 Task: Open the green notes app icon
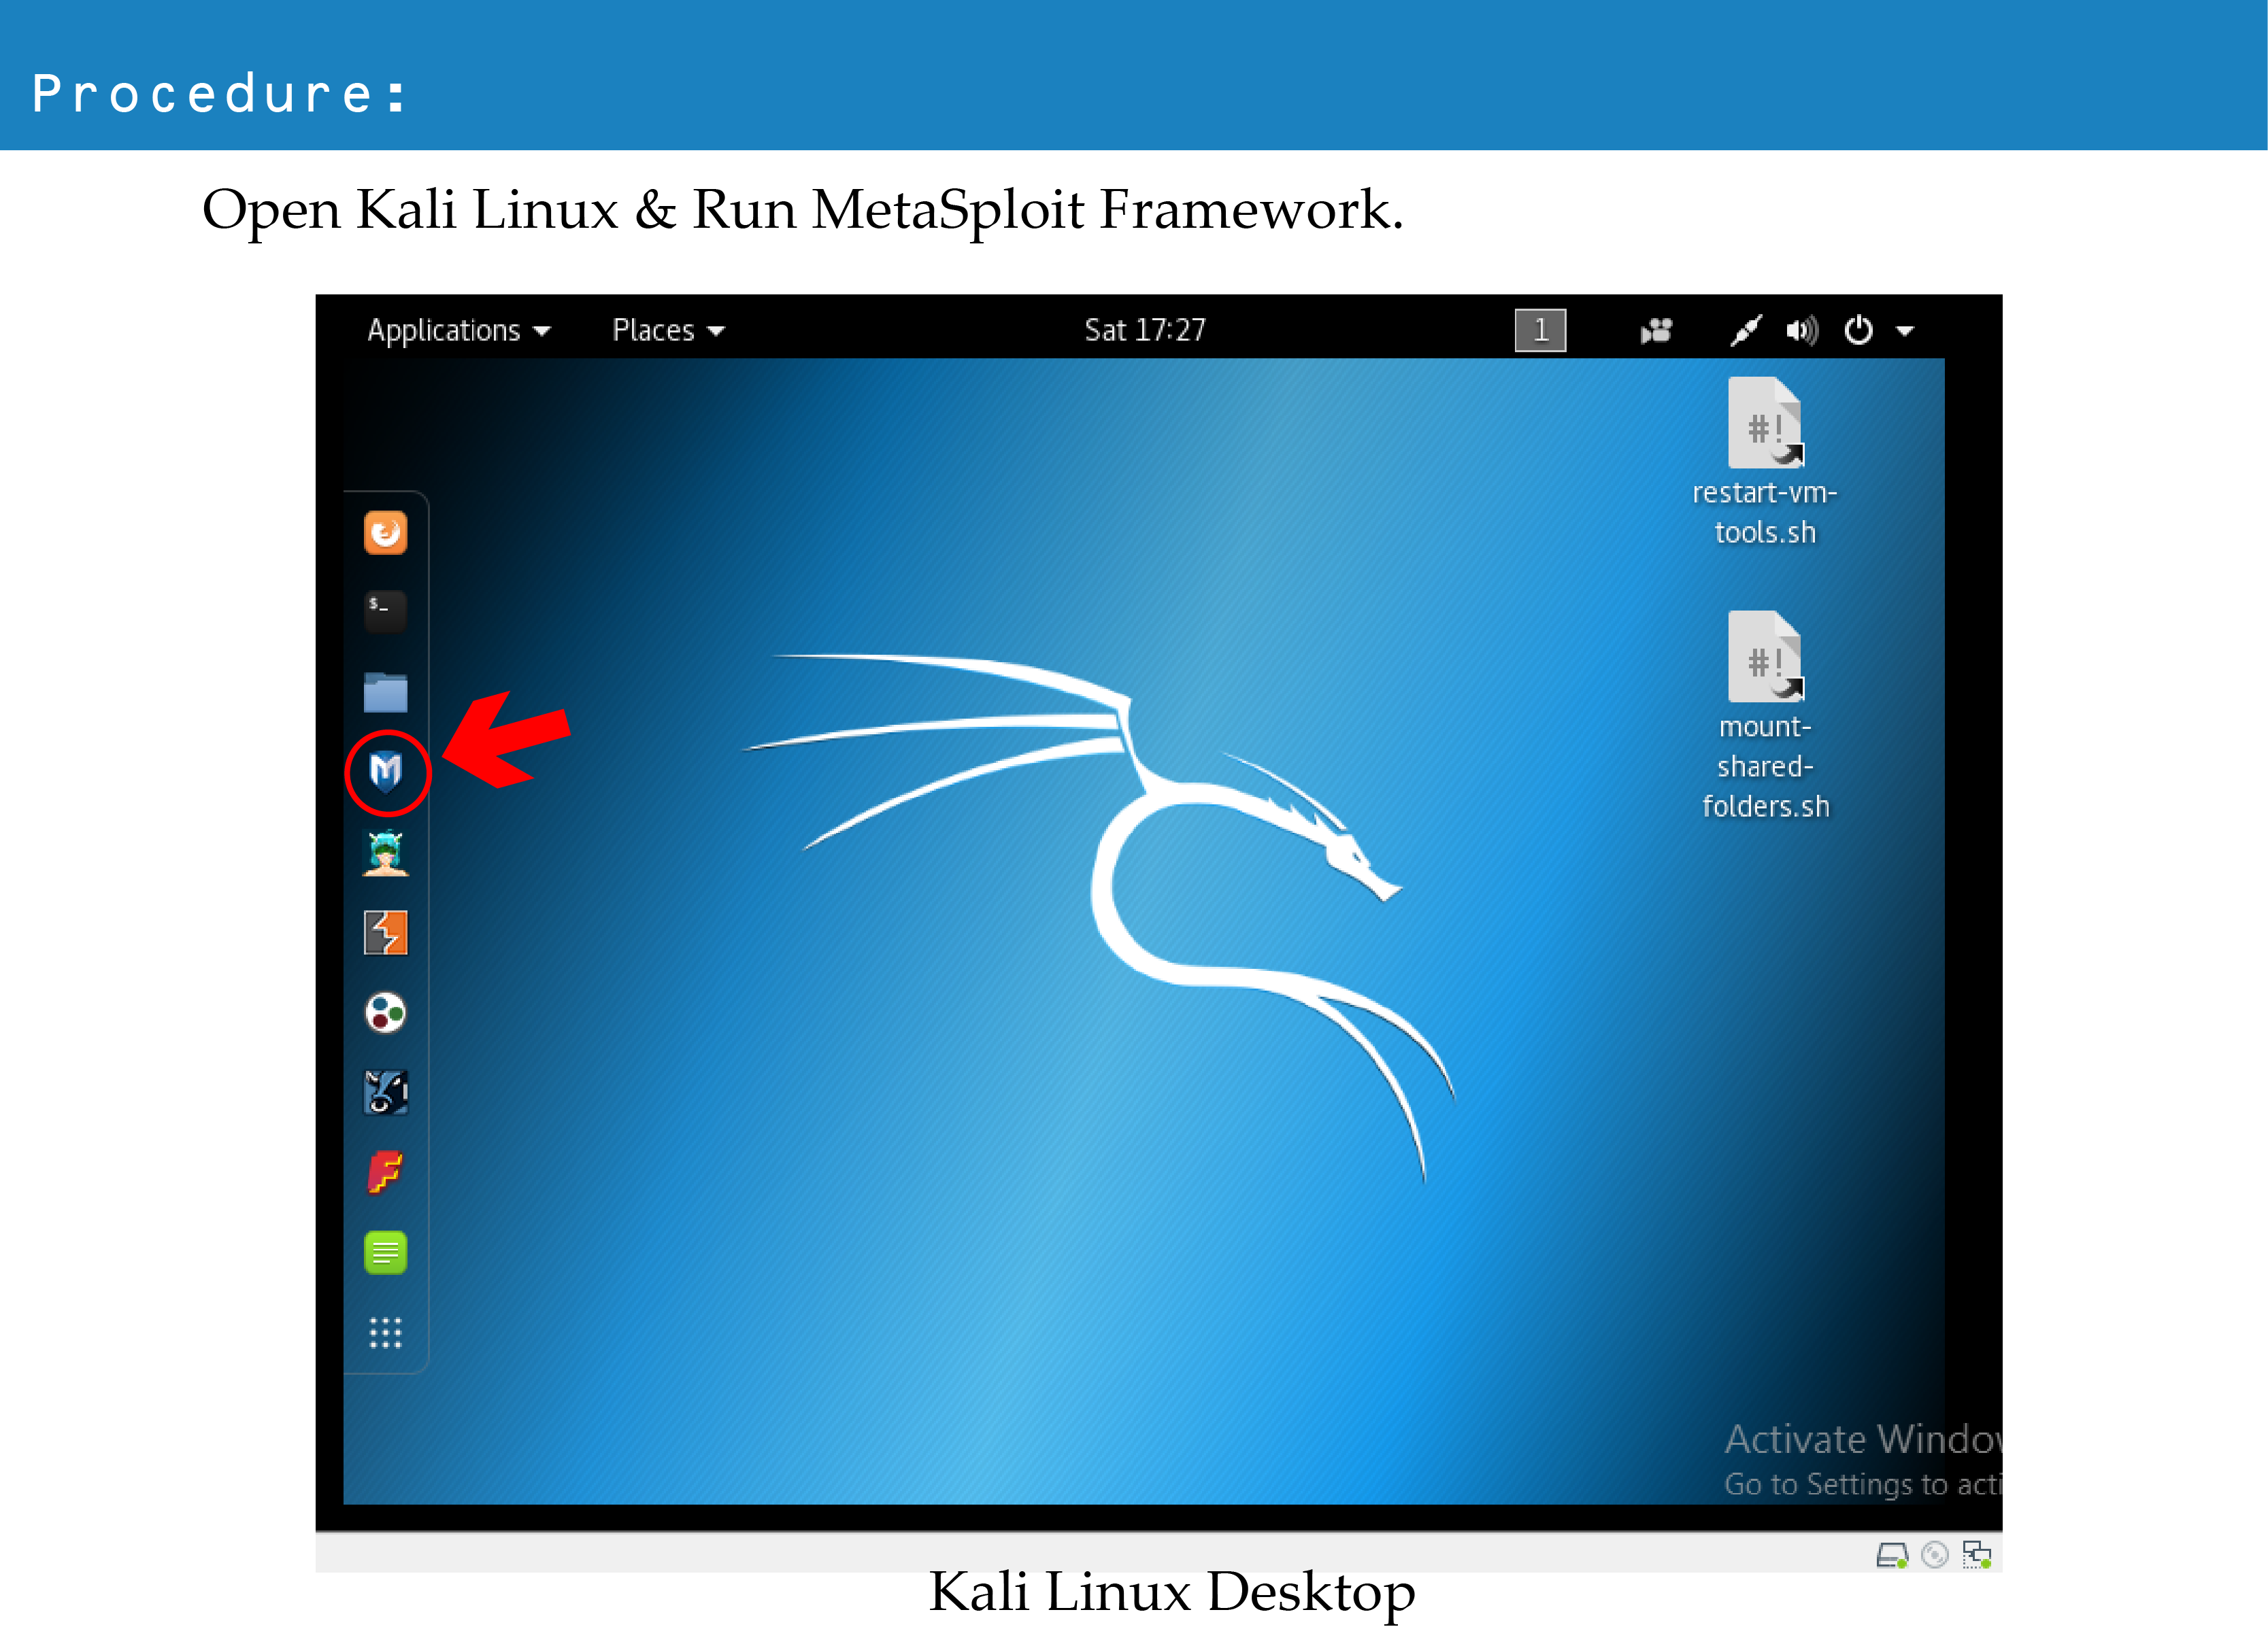[x=385, y=1252]
